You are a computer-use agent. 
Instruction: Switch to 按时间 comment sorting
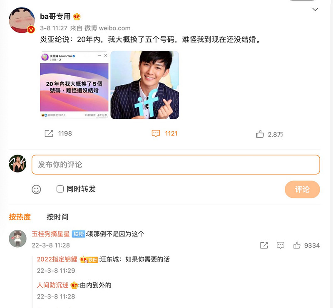(x=57, y=217)
